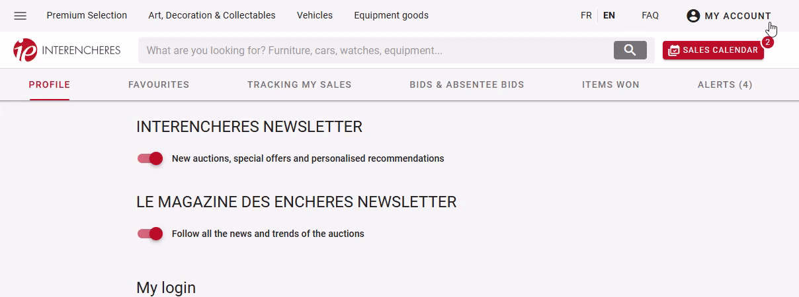
Task: Expand the Equipment goods menu
Action: tap(391, 15)
